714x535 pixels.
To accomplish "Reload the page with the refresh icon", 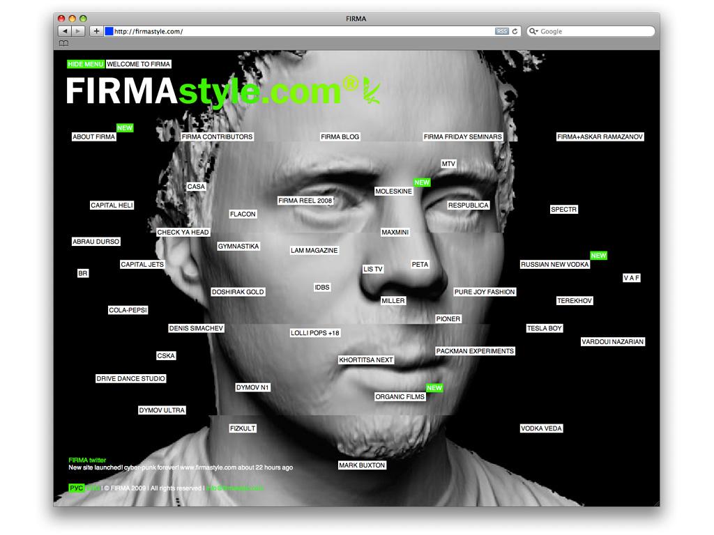I will tap(515, 31).
